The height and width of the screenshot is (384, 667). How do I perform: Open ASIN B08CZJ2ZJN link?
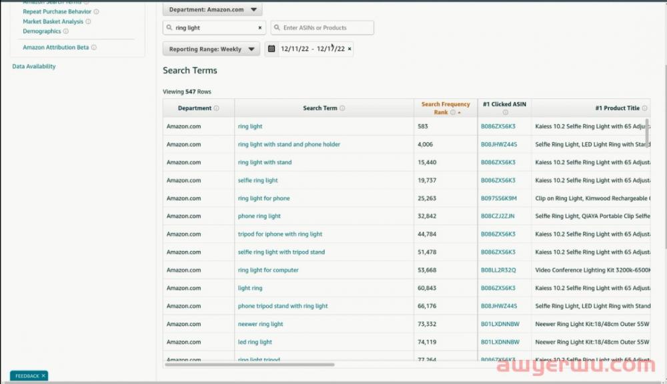498,216
